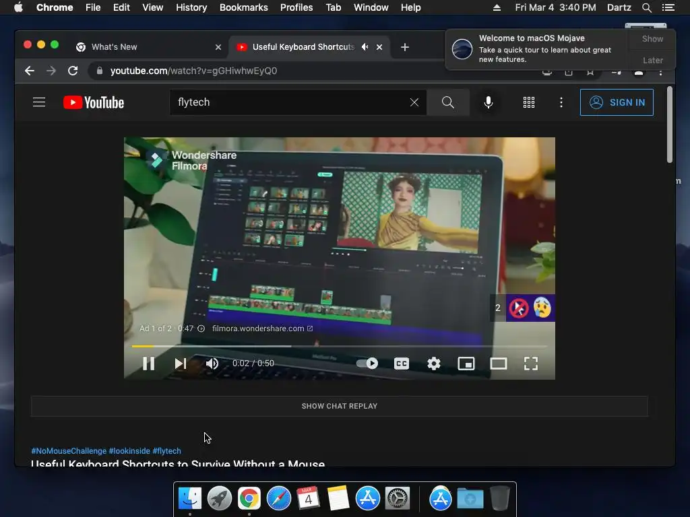Close the What's New tab
This screenshot has height=517, width=690.
218,47
